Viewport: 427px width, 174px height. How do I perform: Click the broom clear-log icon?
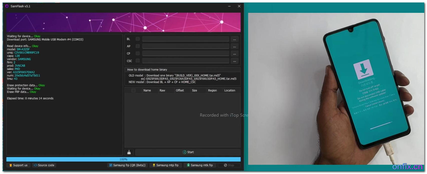(129, 152)
